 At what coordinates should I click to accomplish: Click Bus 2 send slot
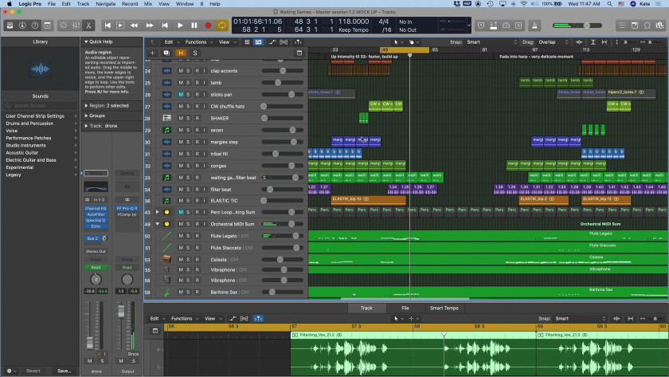coord(92,238)
